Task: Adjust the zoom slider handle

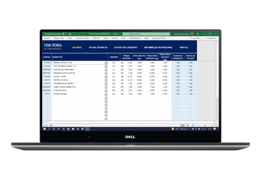Action: tap(205, 126)
